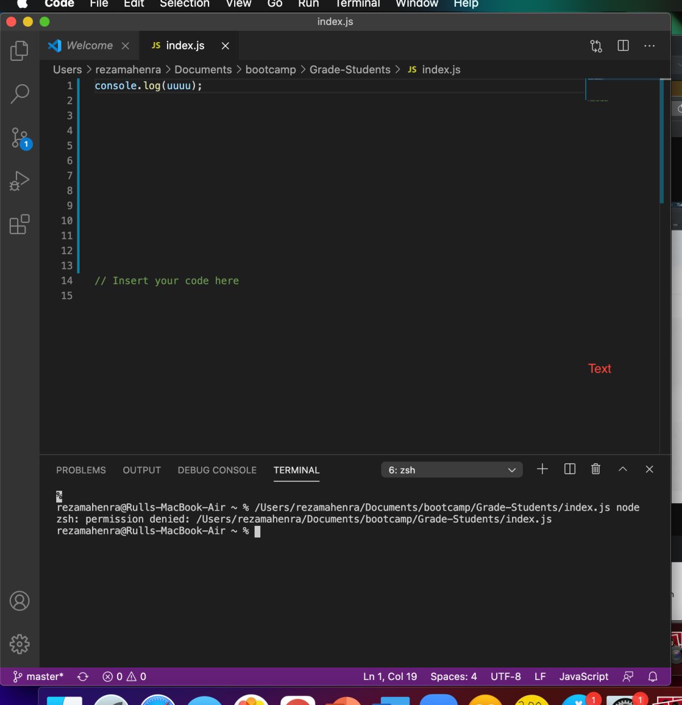This screenshot has height=705, width=682.
Task: Click the console.log(uuuu); code line
Action: [x=148, y=86]
